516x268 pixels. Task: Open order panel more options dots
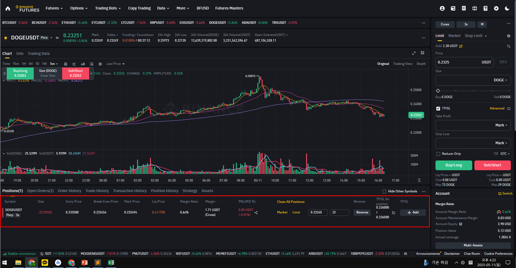coord(509,24)
